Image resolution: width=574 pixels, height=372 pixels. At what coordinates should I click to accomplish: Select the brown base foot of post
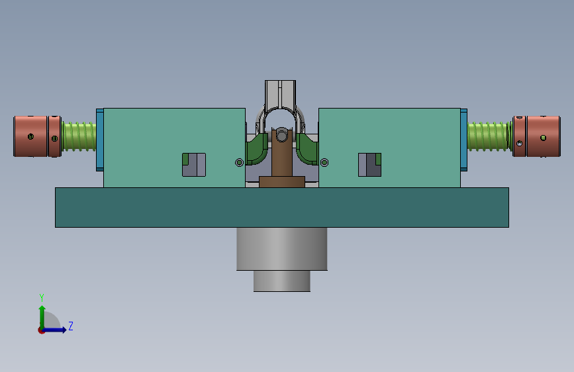[x=282, y=182]
